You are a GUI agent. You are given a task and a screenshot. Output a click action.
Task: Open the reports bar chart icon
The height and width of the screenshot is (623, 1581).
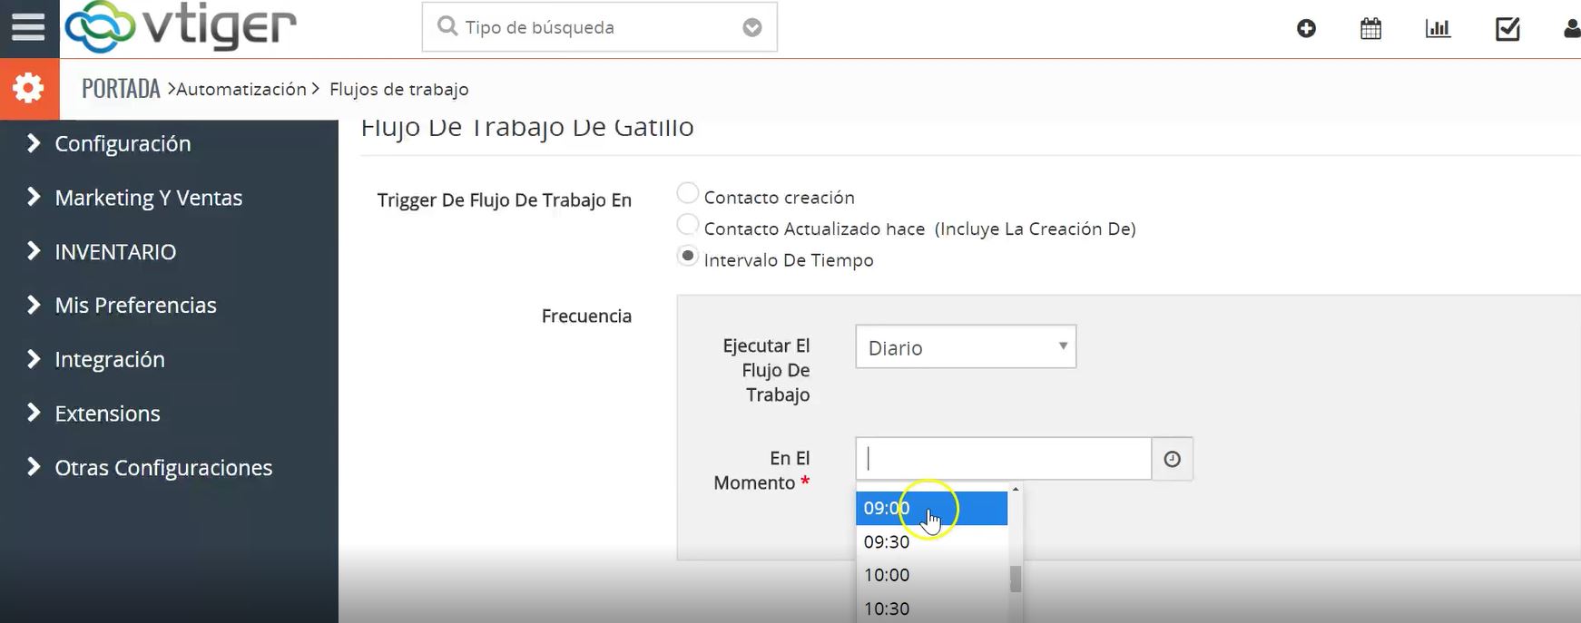click(x=1438, y=28)
